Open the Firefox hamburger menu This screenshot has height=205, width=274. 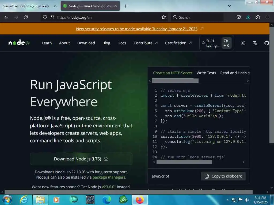(x=268, y=17)
